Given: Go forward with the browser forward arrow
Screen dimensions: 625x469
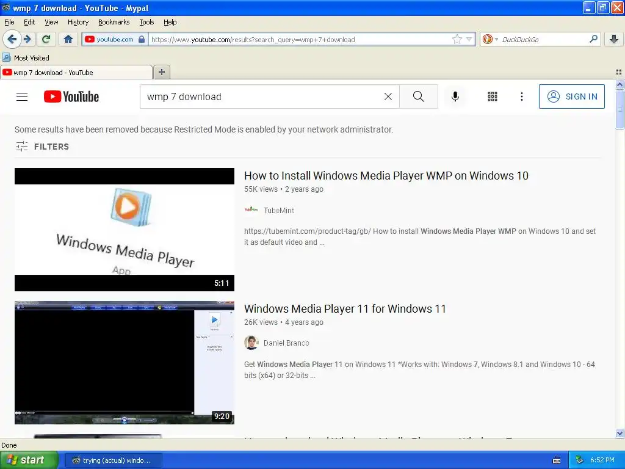Looking at the screenshot, I should click(x=27, y=39).
